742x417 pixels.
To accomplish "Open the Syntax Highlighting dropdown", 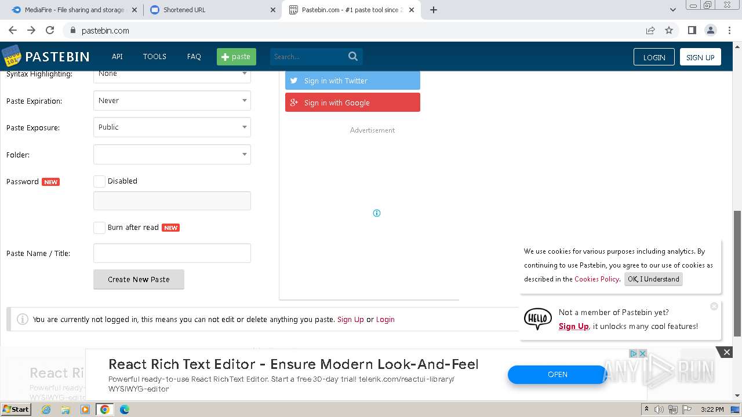I will pos(172,75).
